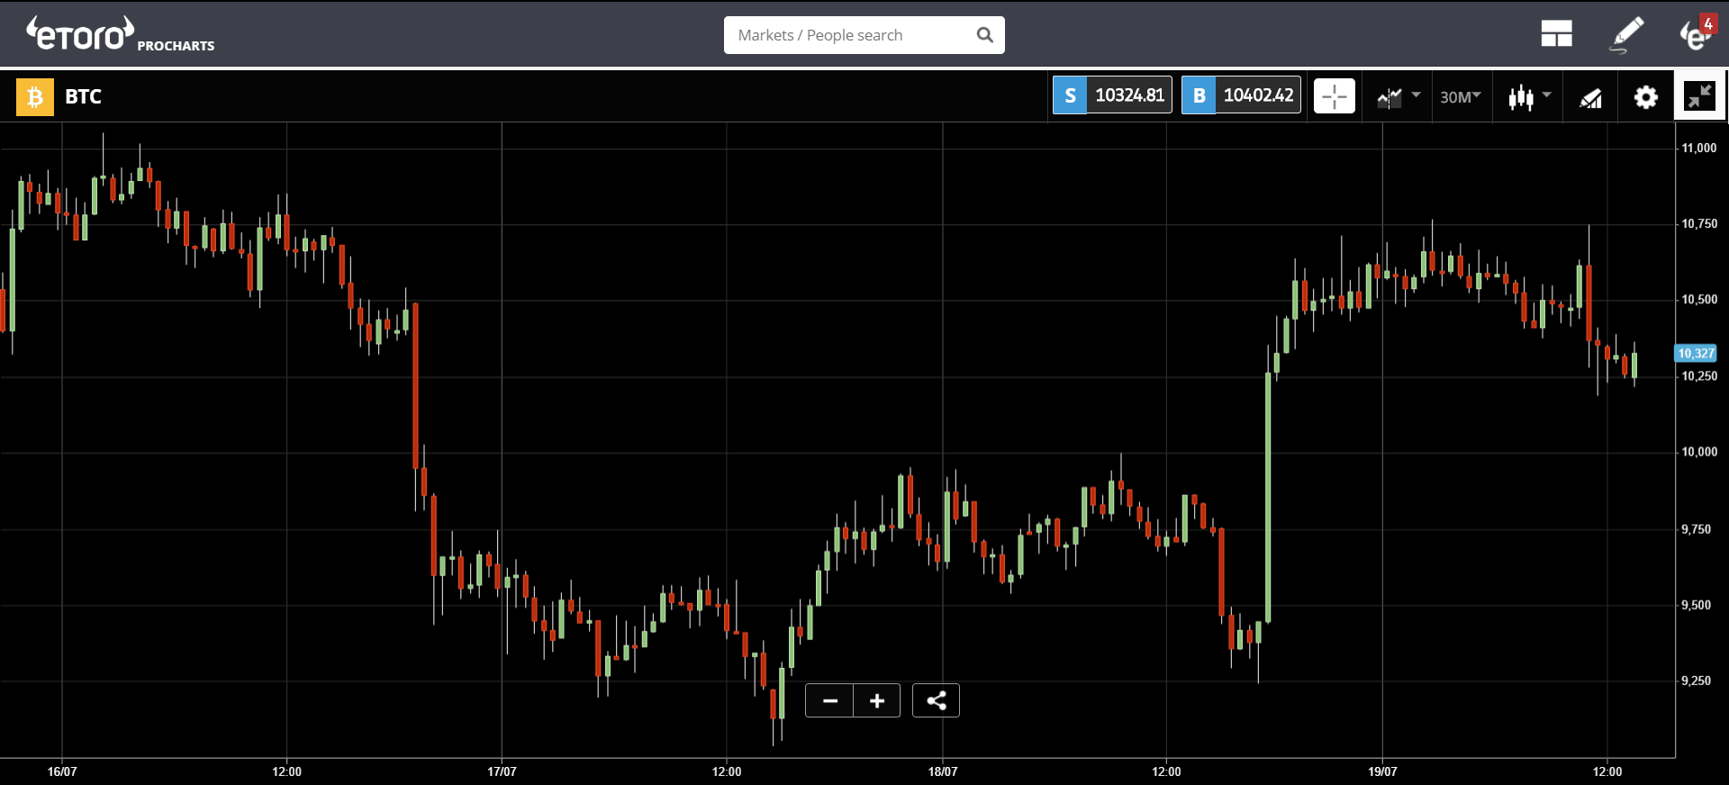Exit full screen with collapse arrows icon
The image size is (1729, 785).
pyautogui.click(x=1699, y=95)
